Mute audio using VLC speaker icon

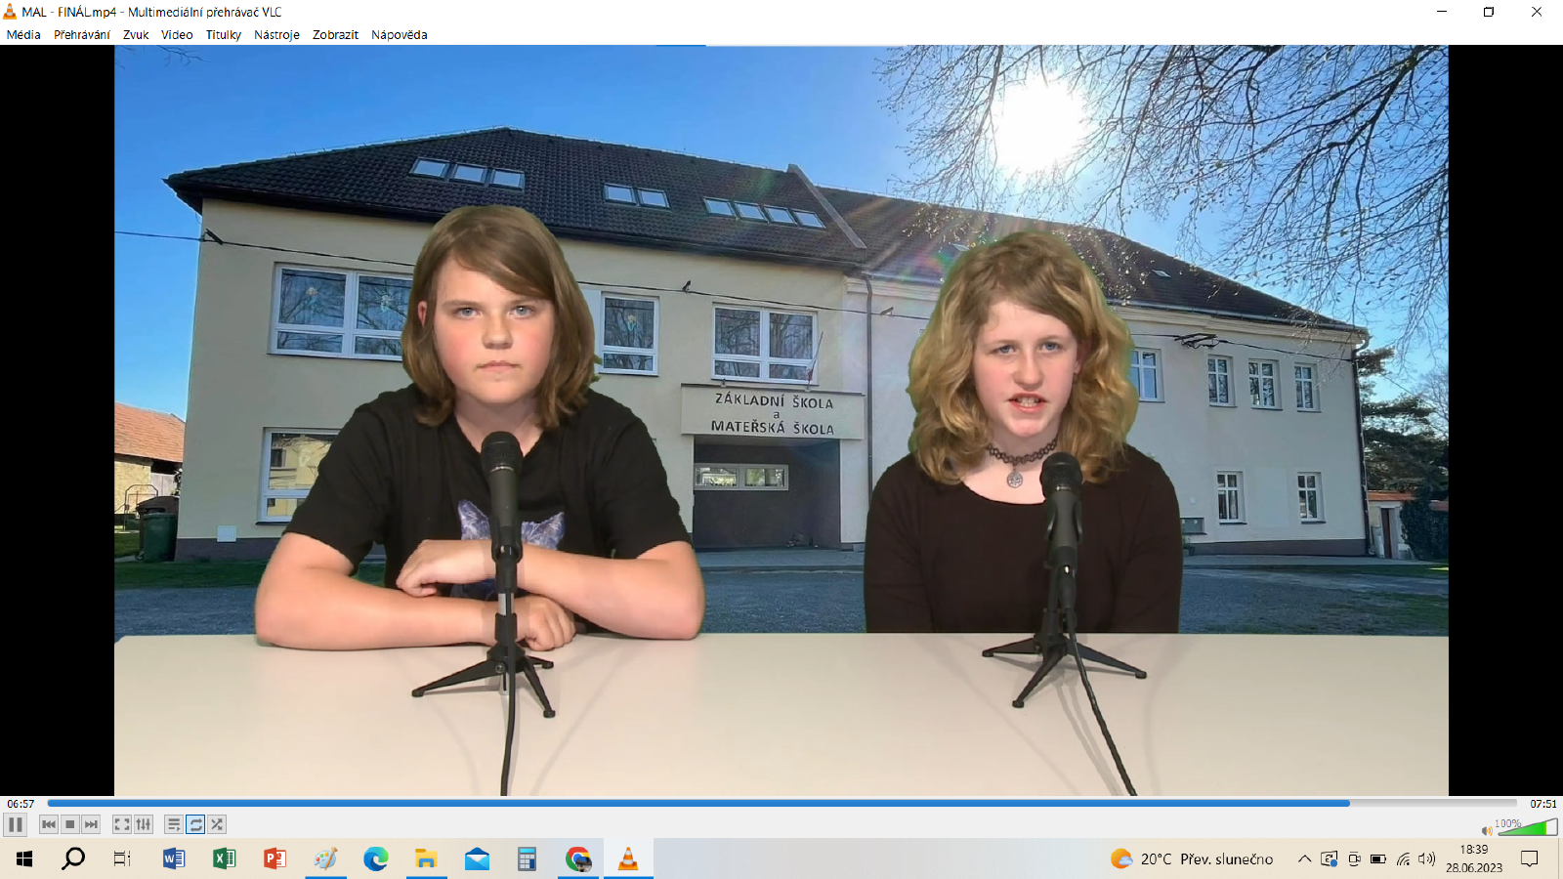(x=1486, y=831)
